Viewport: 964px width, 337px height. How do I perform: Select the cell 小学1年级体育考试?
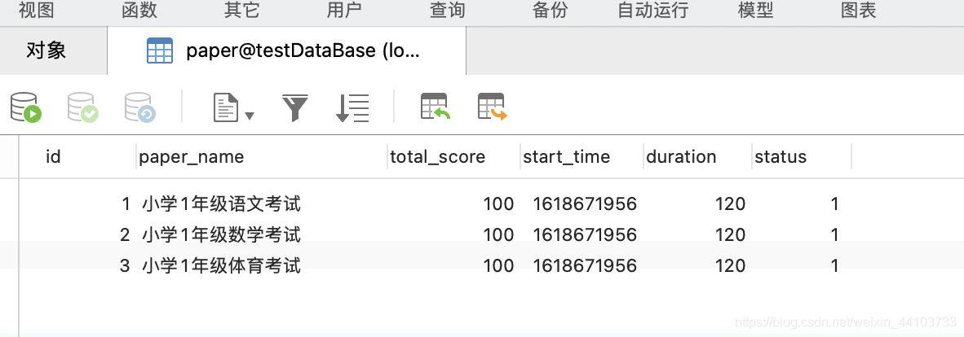click(221, 266)
